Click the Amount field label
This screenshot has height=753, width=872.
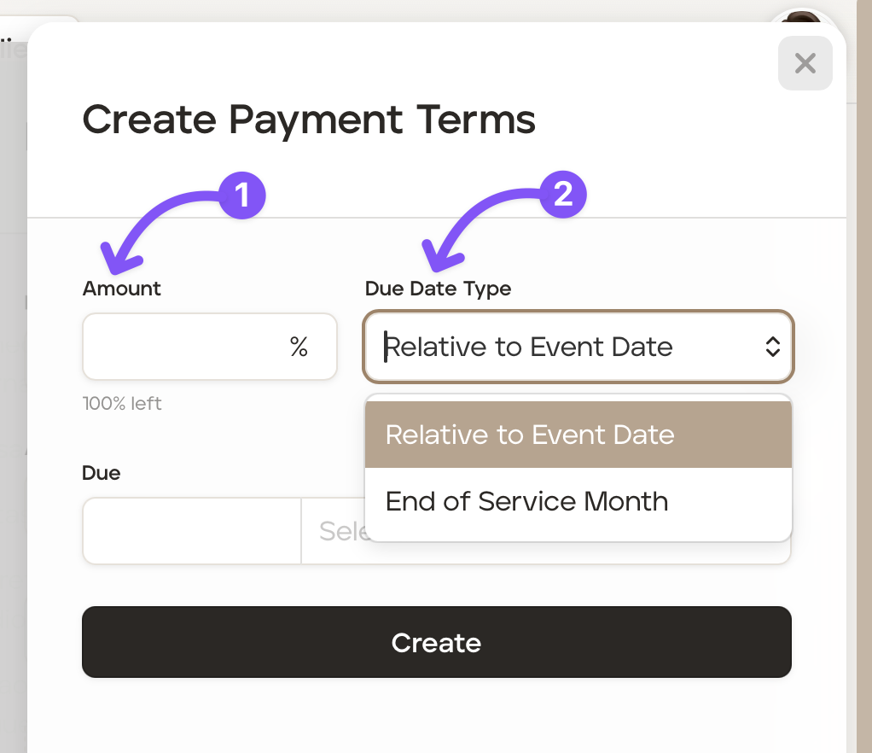pyautogui.click(x=122, y=289)
